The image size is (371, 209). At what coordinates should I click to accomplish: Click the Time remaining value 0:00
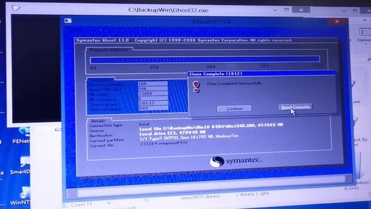153,109
